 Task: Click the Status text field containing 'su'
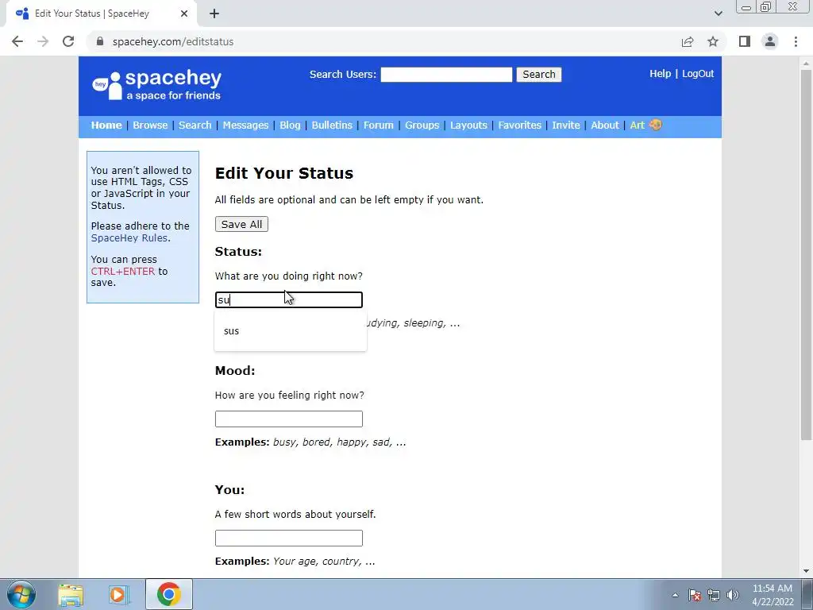[x=289, y=299]
